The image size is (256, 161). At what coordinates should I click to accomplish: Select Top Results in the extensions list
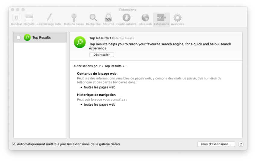pos(40,38)
